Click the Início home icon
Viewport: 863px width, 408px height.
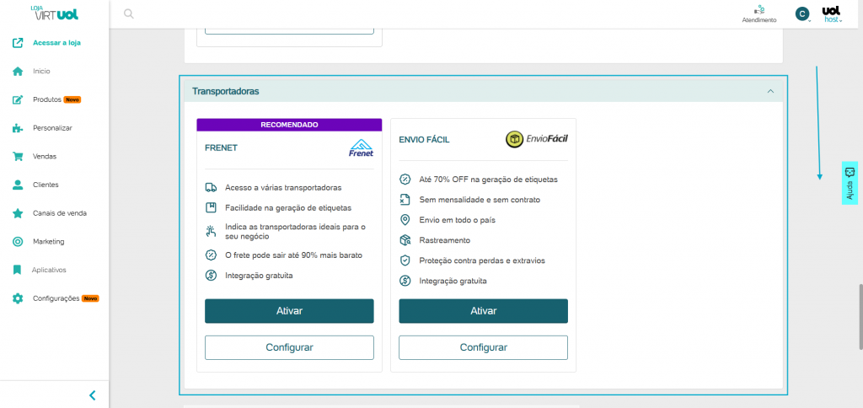click(x=18, y=72)
